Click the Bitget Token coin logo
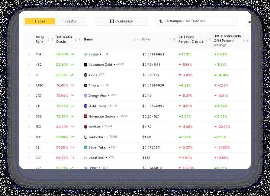 (85, 147)
